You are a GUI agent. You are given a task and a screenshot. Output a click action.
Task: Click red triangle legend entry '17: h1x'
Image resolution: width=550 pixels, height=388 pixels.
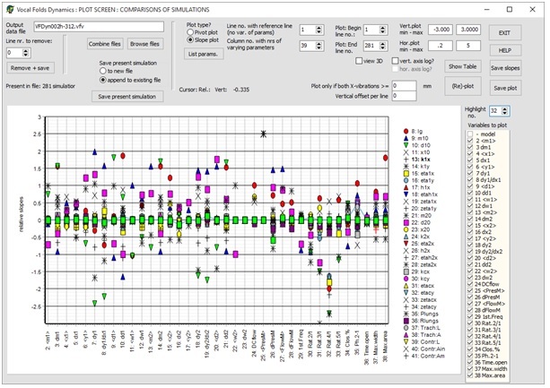[x=416, y=187]
